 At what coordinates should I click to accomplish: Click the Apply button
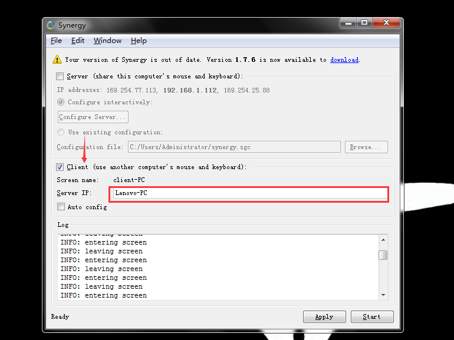[x=324, y=316]
